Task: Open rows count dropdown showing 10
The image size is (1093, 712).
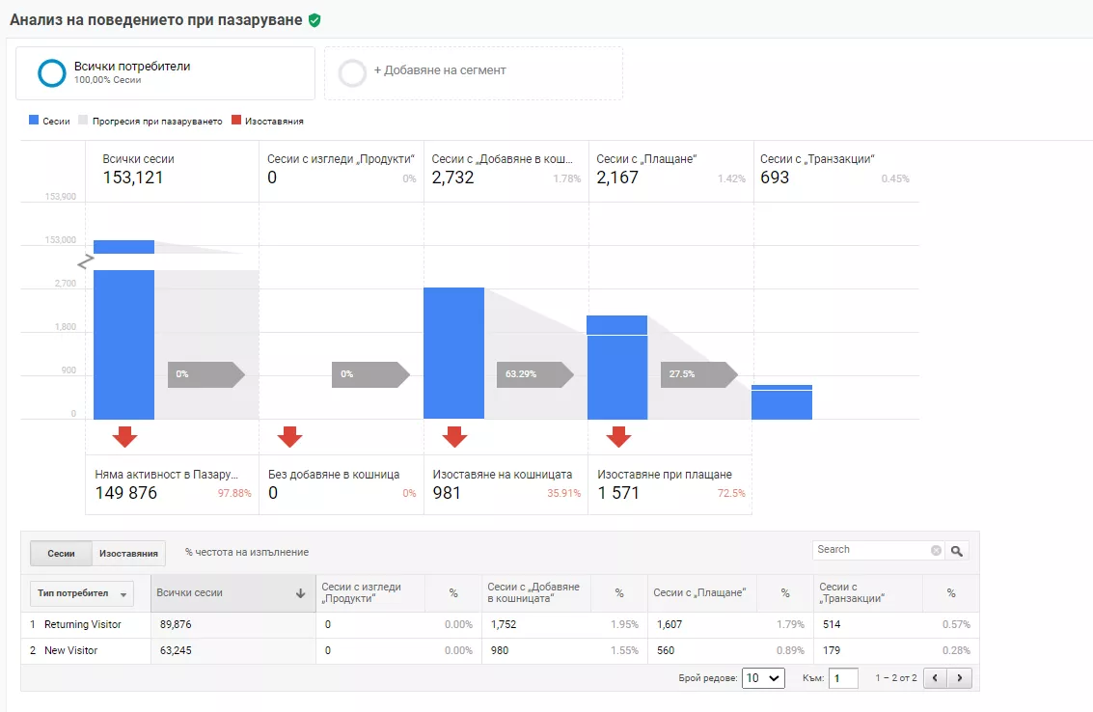Action: pyautogui.click(x=763, y=678)
